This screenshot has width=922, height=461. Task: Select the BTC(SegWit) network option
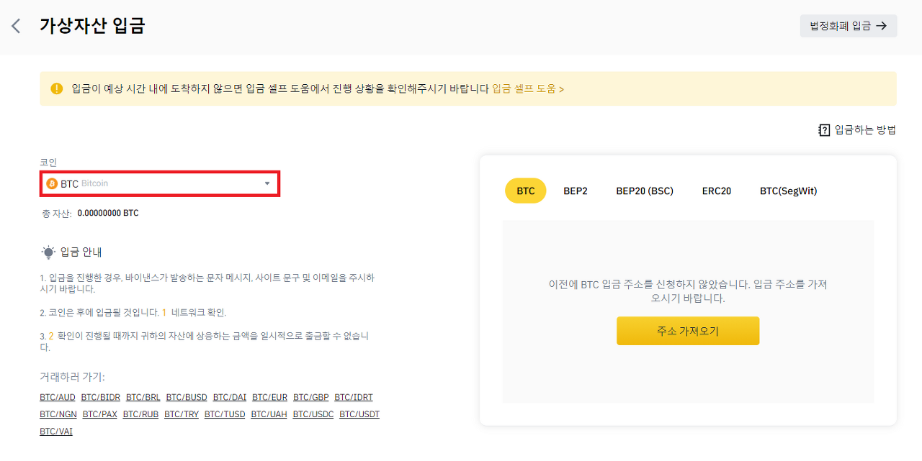coord(788,191)
